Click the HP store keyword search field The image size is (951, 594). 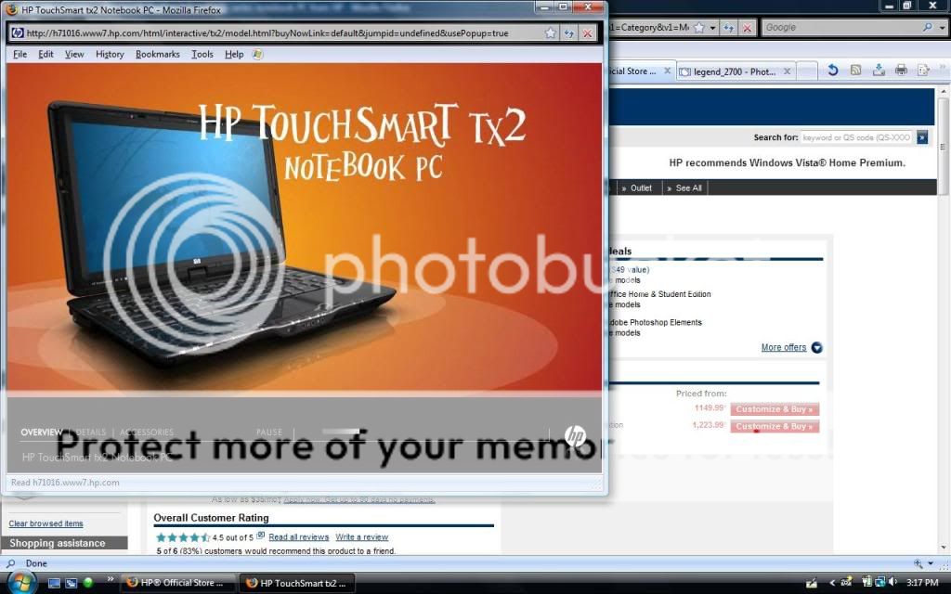click(856, 137)
